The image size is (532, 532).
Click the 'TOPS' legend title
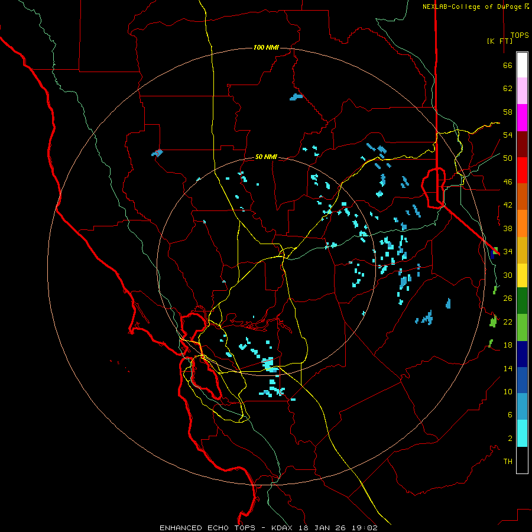pos(520,35)
